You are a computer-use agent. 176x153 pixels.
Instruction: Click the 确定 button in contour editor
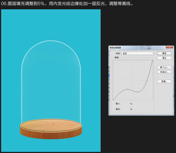tap(164, 53)
